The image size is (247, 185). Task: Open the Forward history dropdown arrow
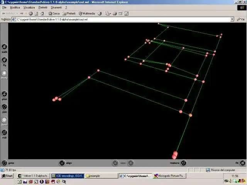point(26,13)
